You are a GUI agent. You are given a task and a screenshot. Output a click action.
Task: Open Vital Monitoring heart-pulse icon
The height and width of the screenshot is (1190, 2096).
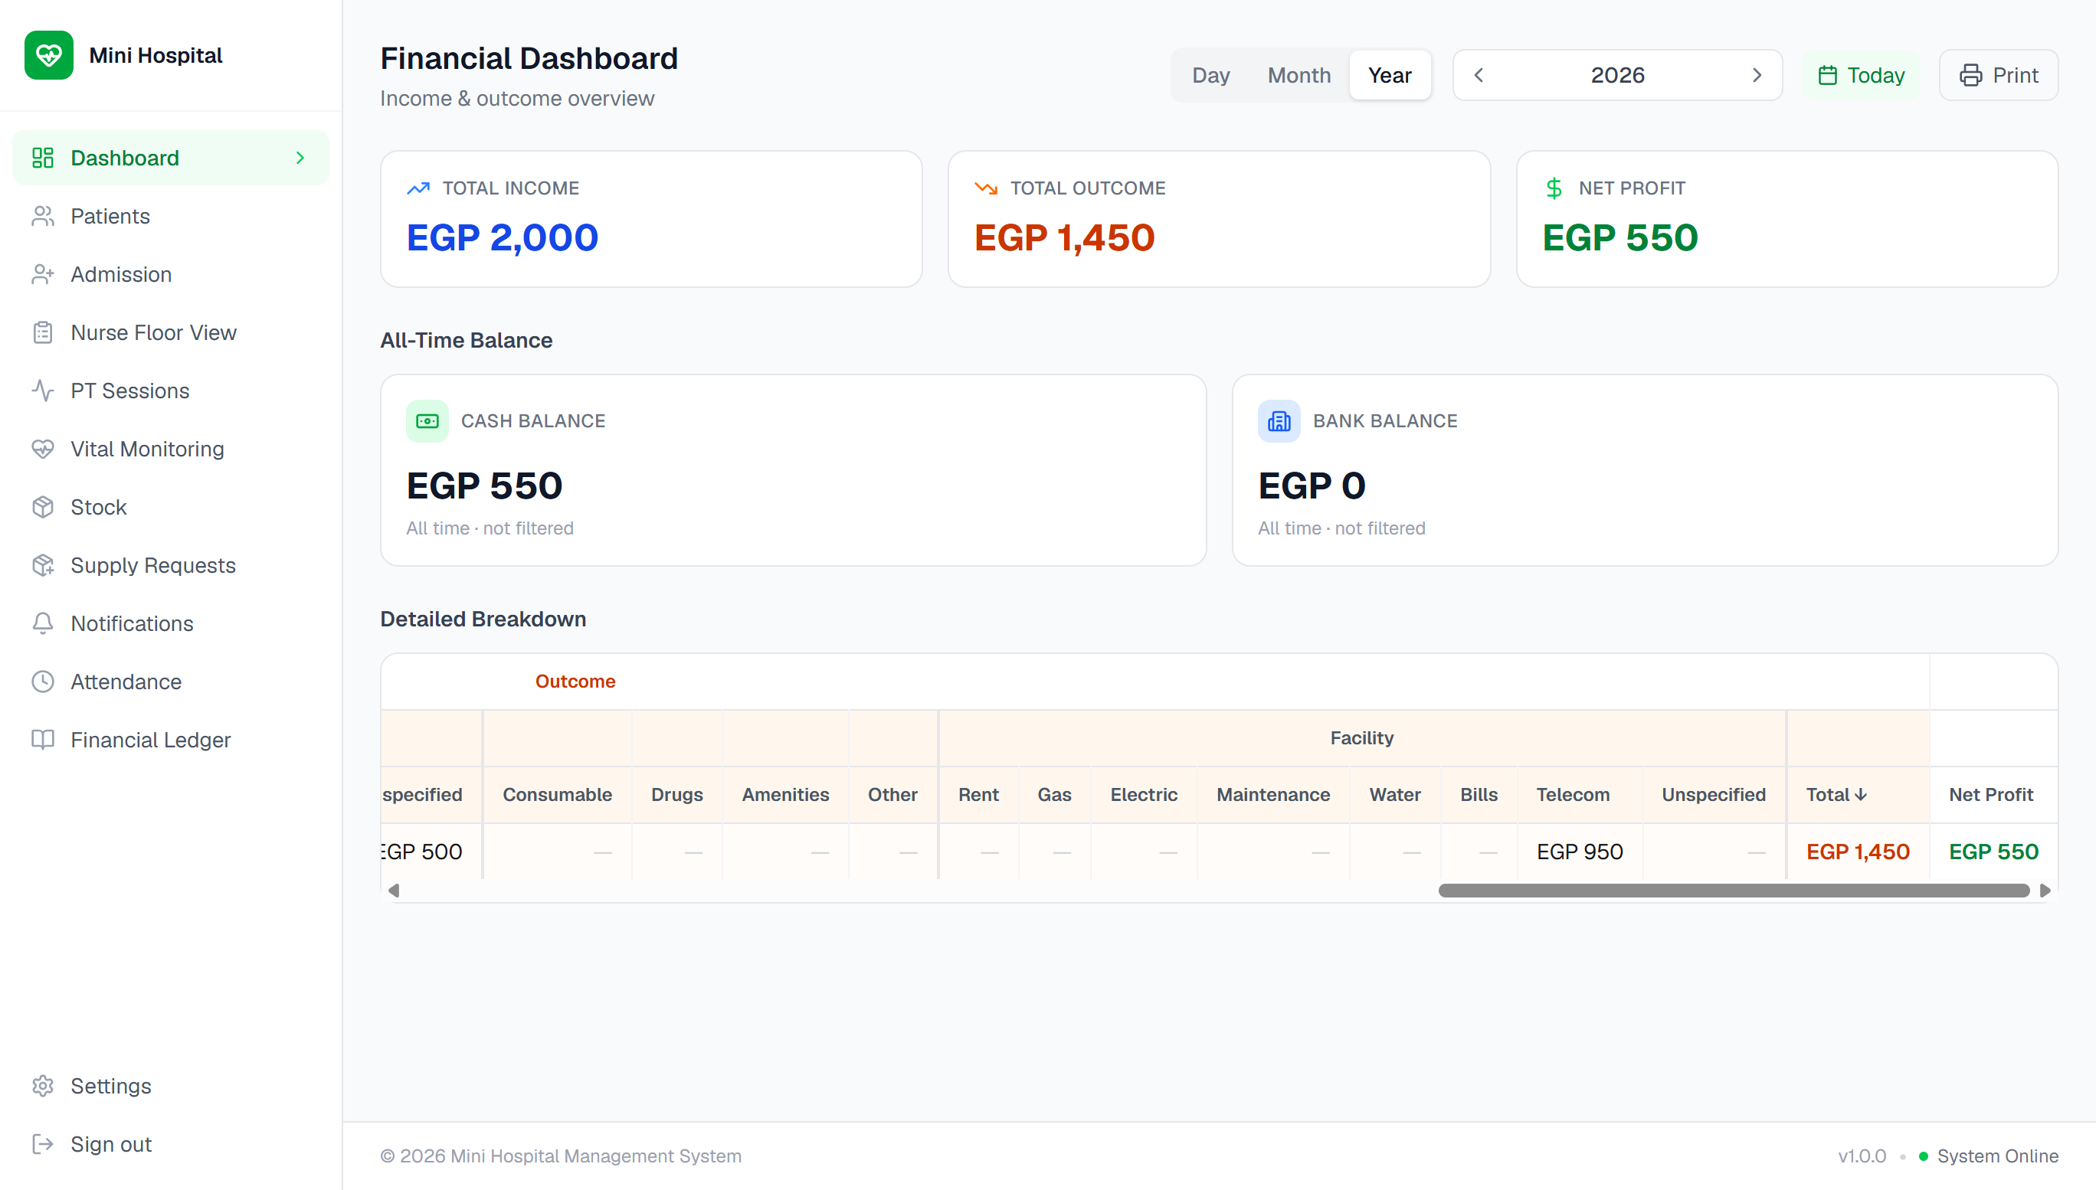[x=42, y=449]
